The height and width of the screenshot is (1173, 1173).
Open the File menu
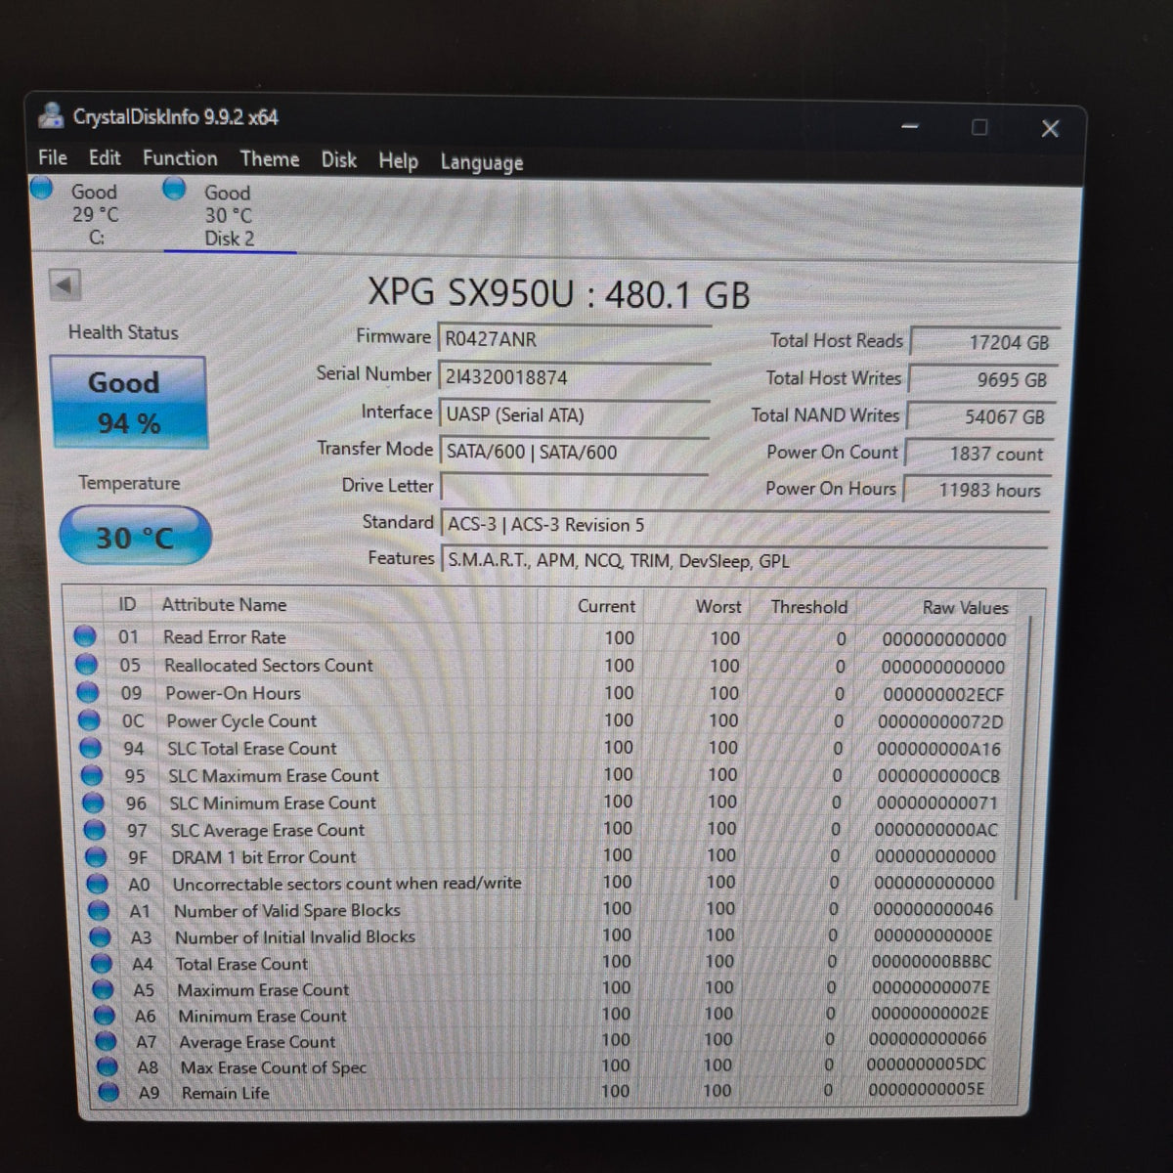tap(53, 157)
